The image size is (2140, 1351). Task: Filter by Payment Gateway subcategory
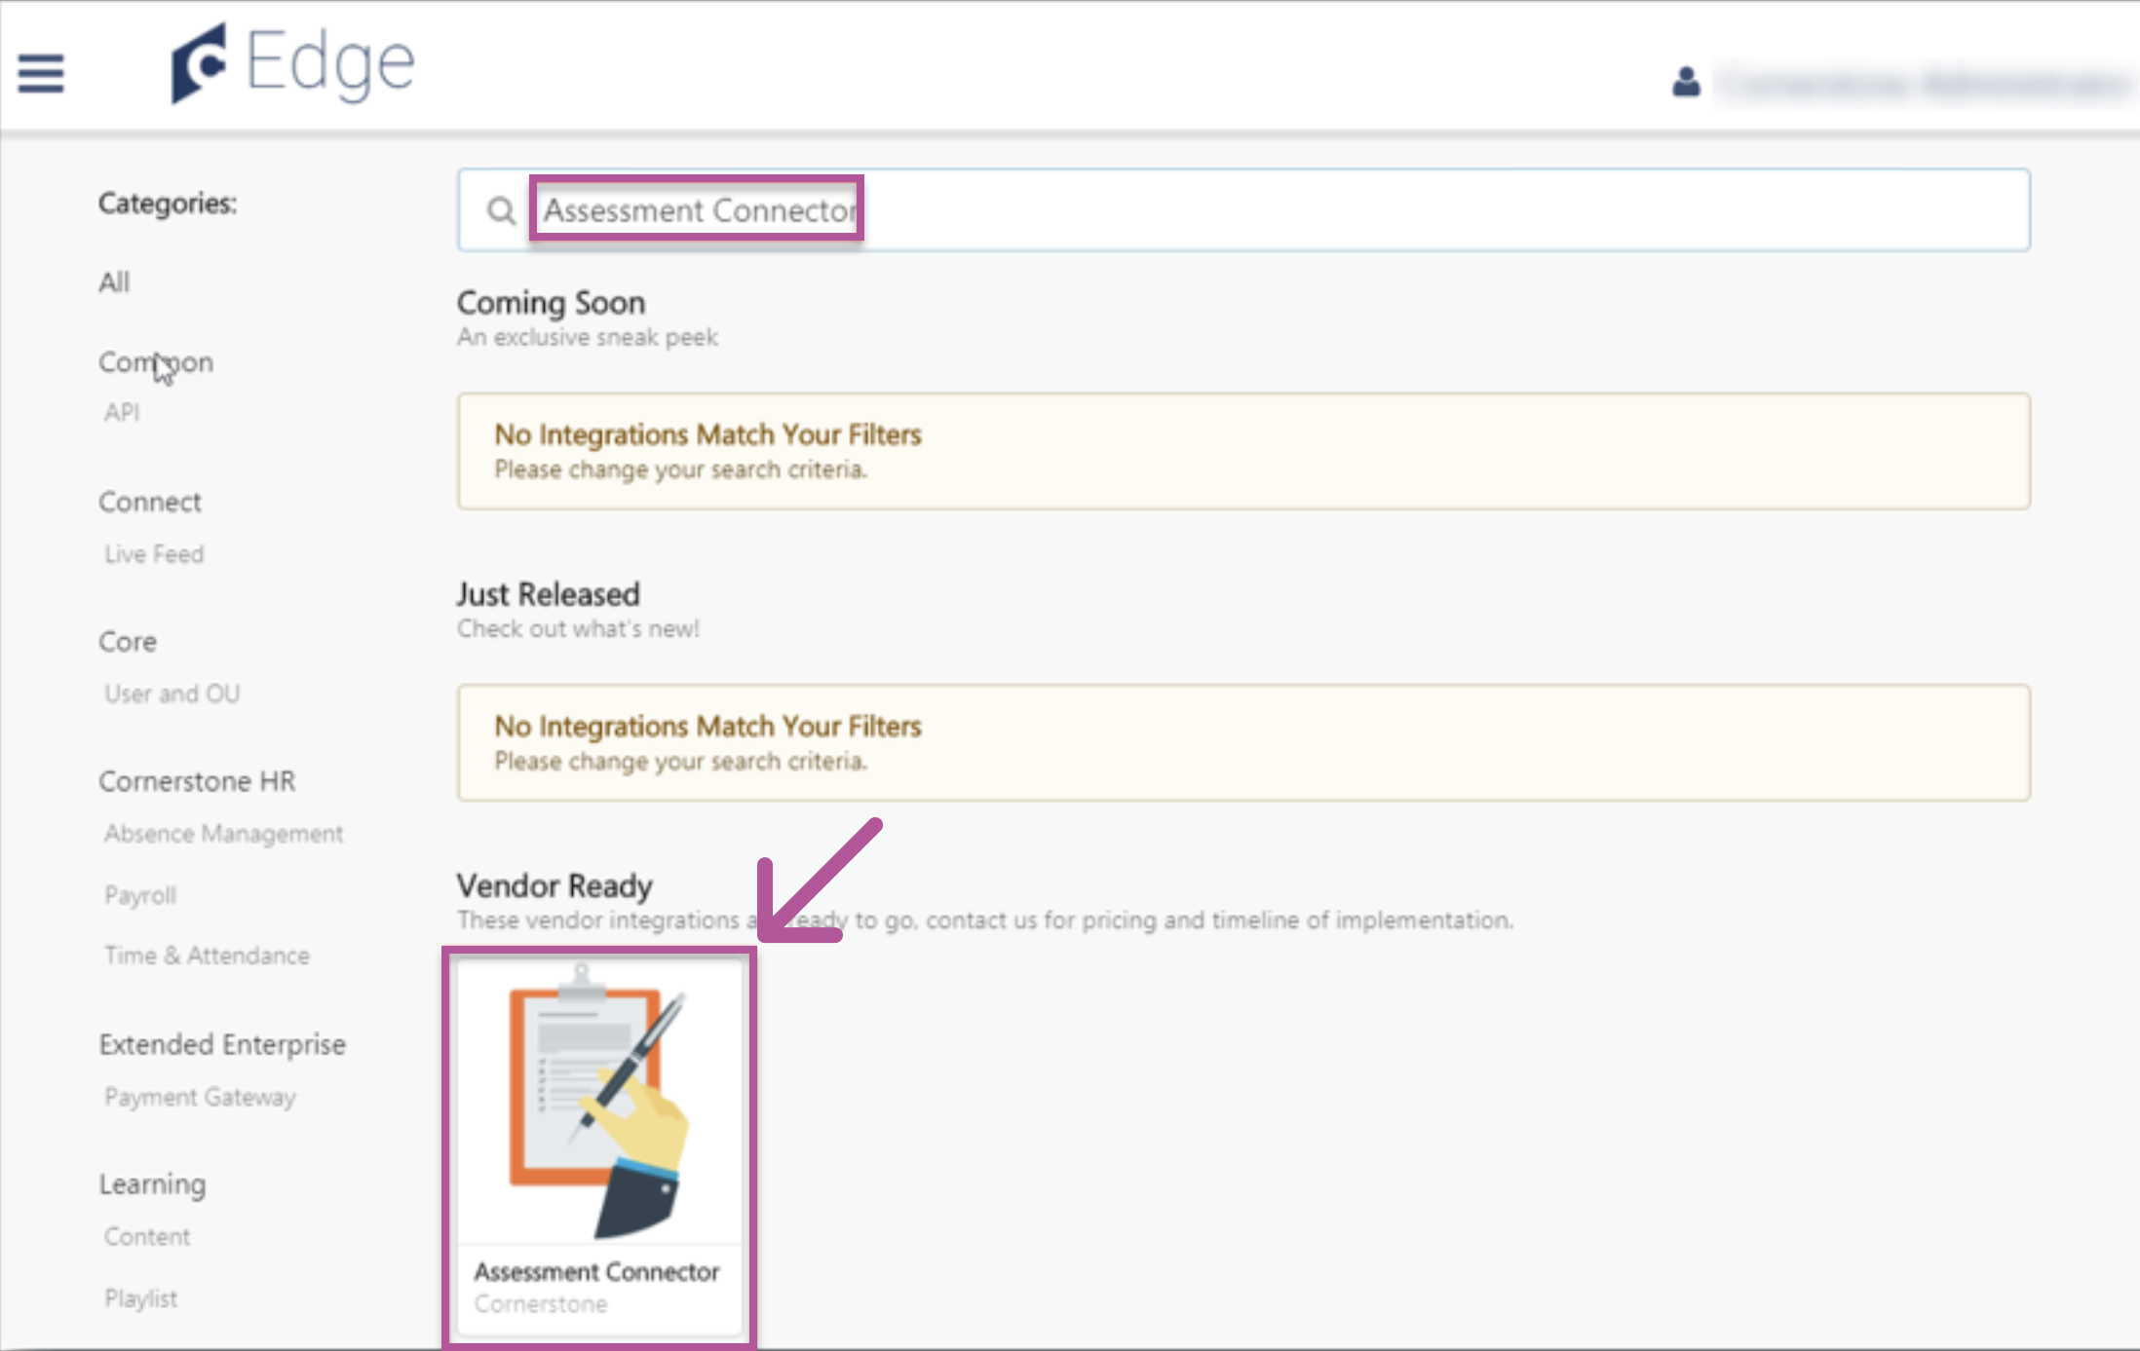click(x=201, y=1097)
